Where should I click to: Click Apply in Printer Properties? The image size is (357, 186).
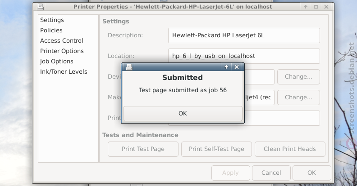(x=230, y=173)
